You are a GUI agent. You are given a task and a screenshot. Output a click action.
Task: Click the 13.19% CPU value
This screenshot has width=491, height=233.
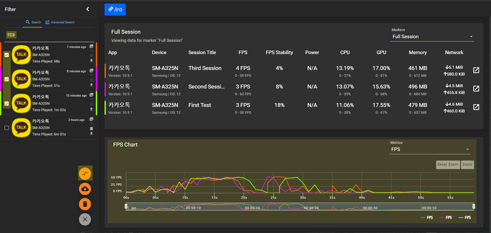[x=345, y=68]
